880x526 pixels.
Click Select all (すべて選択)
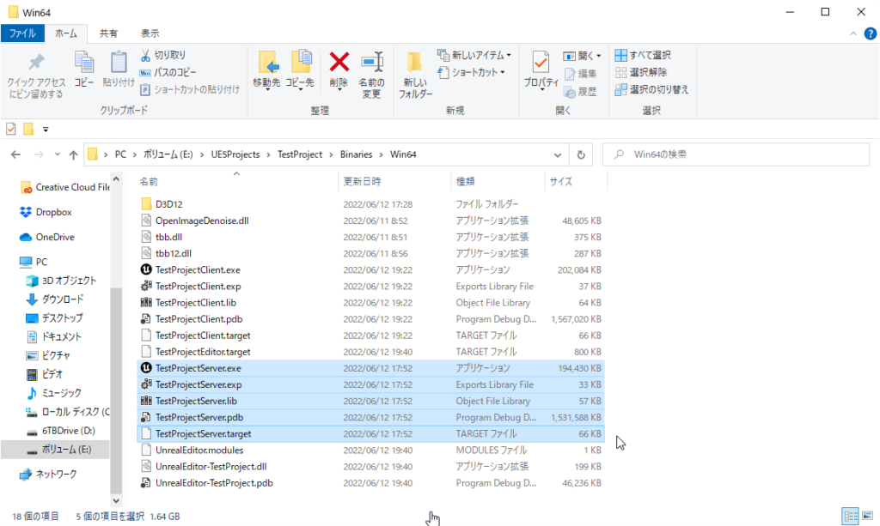tap(643, 55)
